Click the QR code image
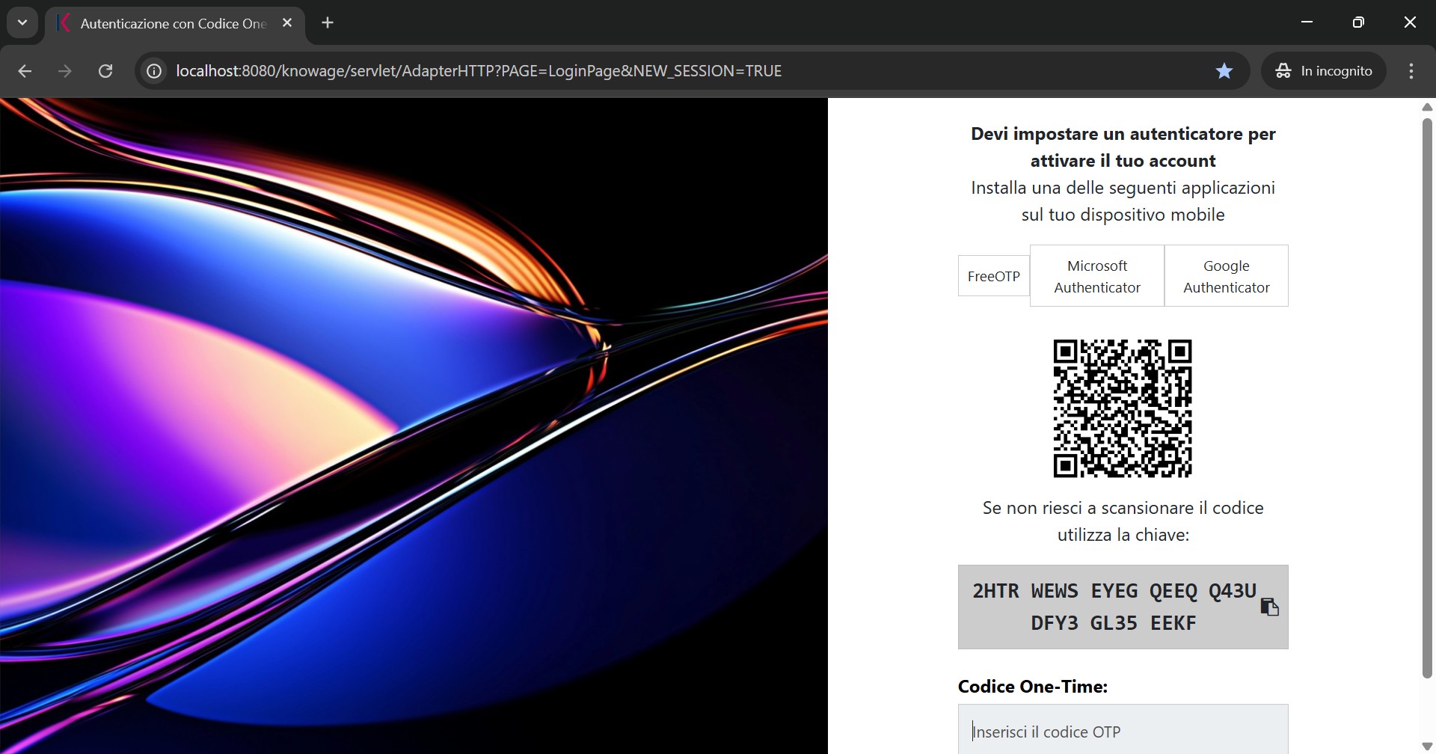This screenshot has height=754, width=1436. pyautogui.click(x=1123, y=408)
